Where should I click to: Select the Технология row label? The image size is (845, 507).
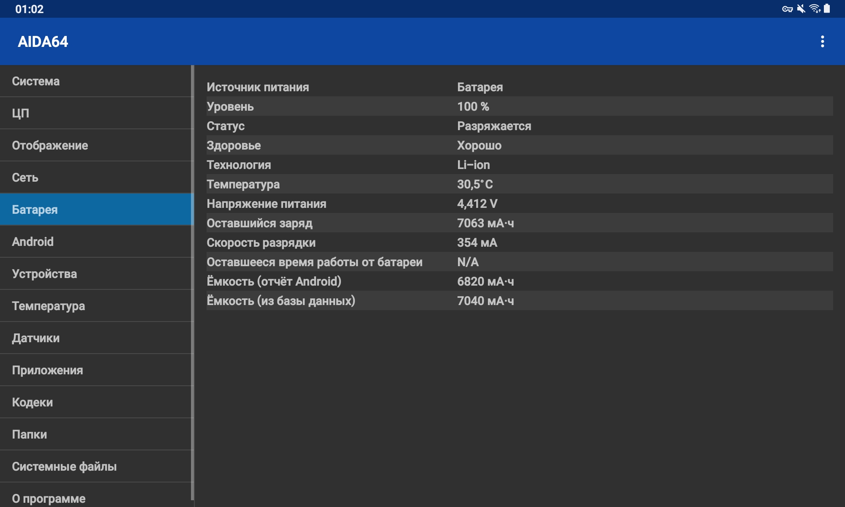239,165
